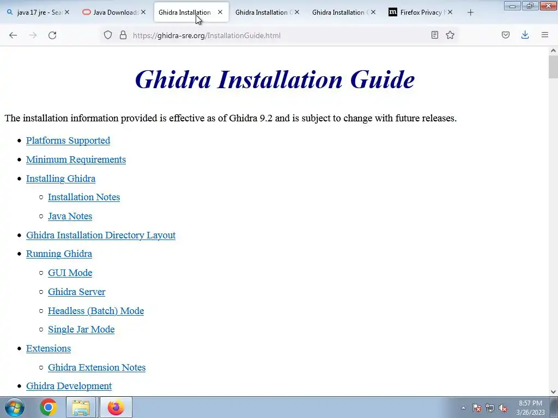Open the Extensions link
558x418 pixels.
[48, 348]
